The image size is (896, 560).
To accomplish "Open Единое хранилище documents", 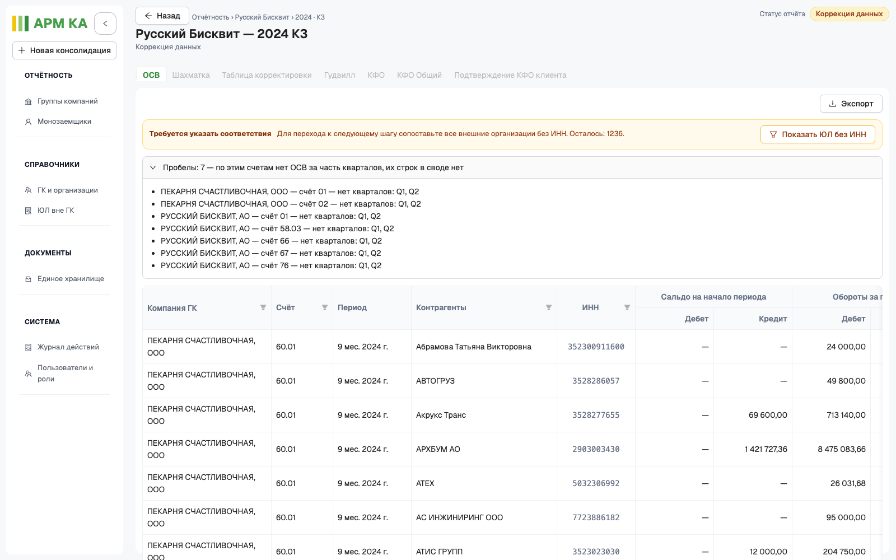I will (71, 279).
